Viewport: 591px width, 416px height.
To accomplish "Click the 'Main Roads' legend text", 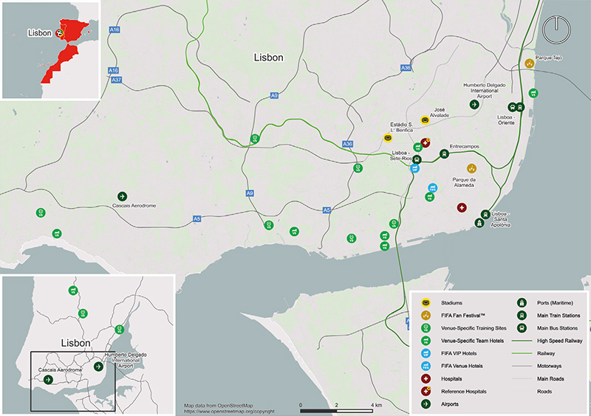I will (550, 378).
